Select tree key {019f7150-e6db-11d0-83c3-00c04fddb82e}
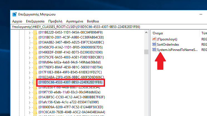Screen dimensions: 207x116 pyautogui.click(x=69, y=92)
